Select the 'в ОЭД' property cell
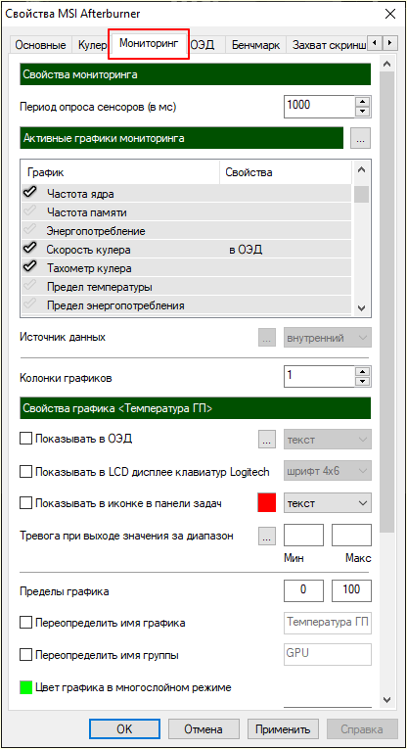Screen dimensions: 407x749 pos(247,250)
